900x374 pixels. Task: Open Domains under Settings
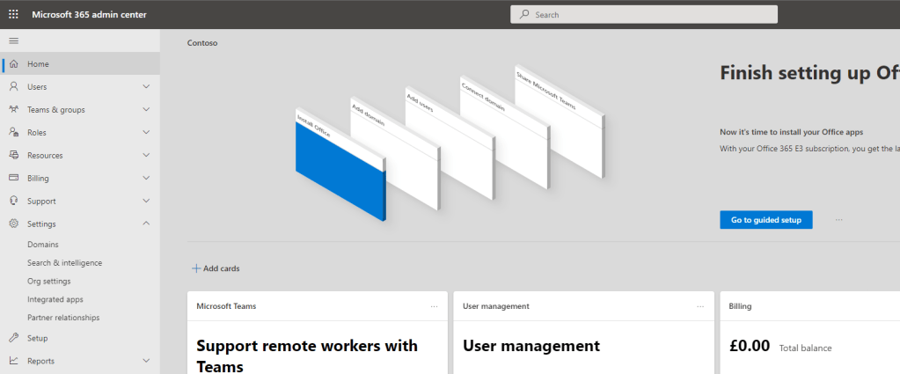(43, 245)
